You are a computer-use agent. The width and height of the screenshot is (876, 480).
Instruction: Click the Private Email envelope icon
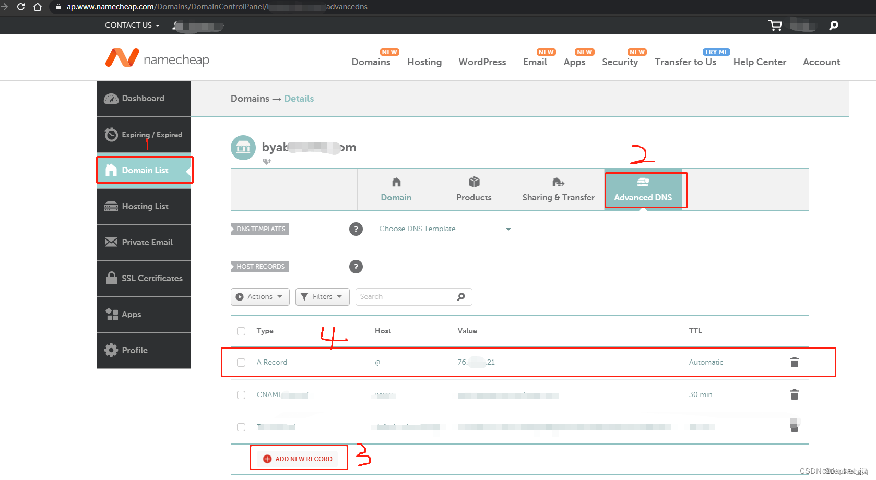point(111,242)
